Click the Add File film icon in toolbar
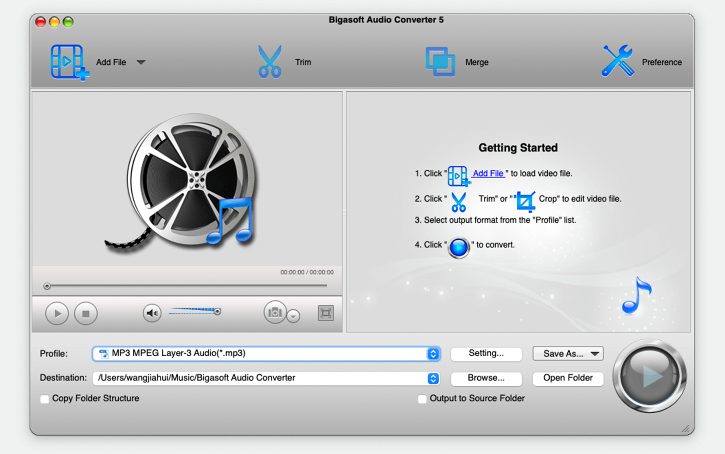Image resolution: width=725 pixels, height=454 pixels. [69, 62]
